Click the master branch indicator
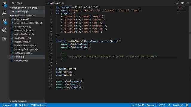191x107 pixels. [x=7, y=105]
